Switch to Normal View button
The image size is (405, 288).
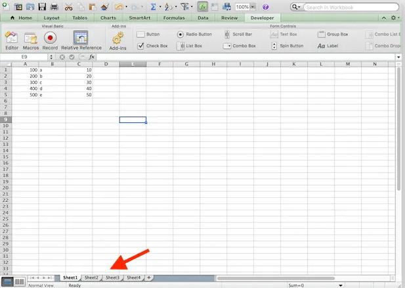7,281
